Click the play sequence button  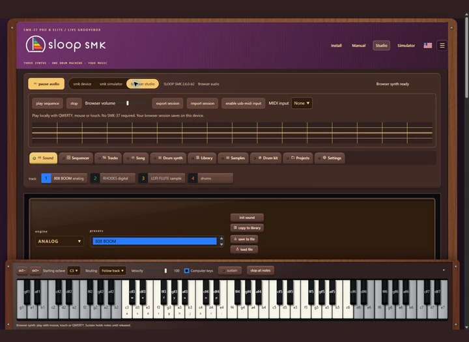48,103
